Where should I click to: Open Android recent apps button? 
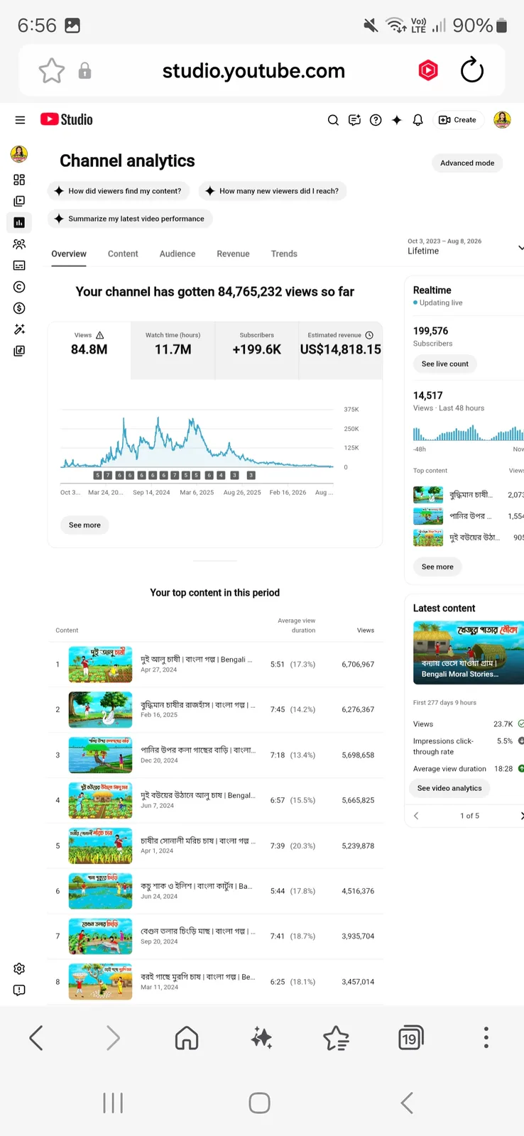[113, 1103]
